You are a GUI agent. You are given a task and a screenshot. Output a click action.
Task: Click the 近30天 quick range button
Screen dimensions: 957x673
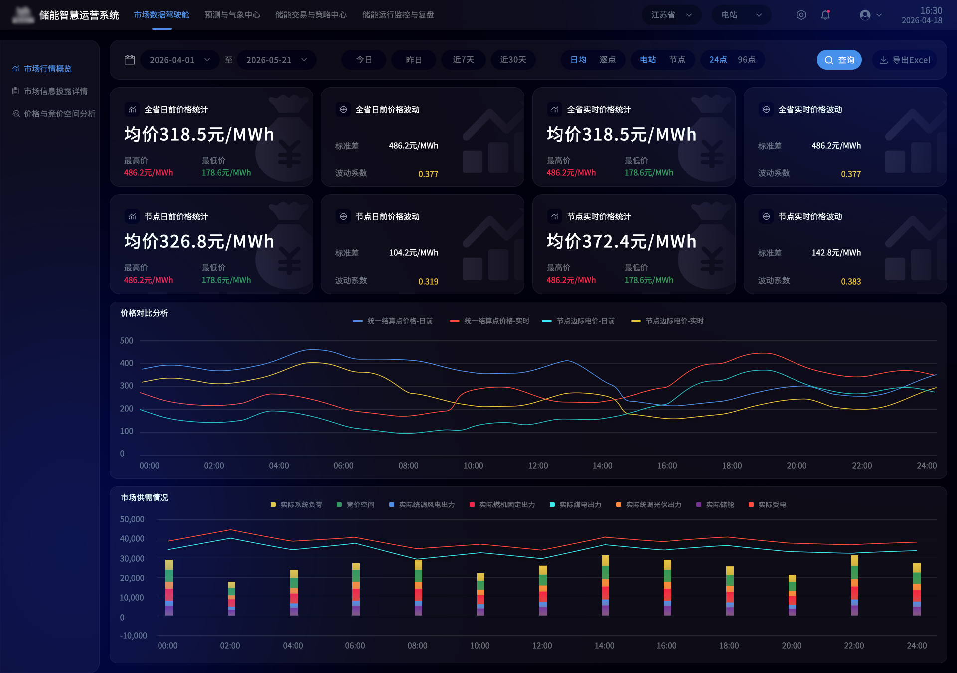click(x=513, y=60)
